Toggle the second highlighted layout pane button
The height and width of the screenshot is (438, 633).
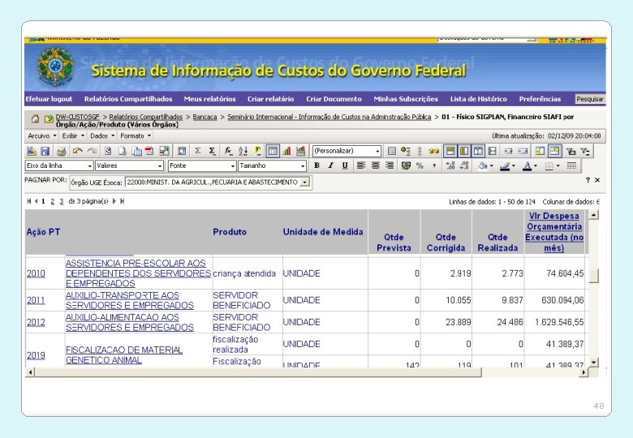464,151
